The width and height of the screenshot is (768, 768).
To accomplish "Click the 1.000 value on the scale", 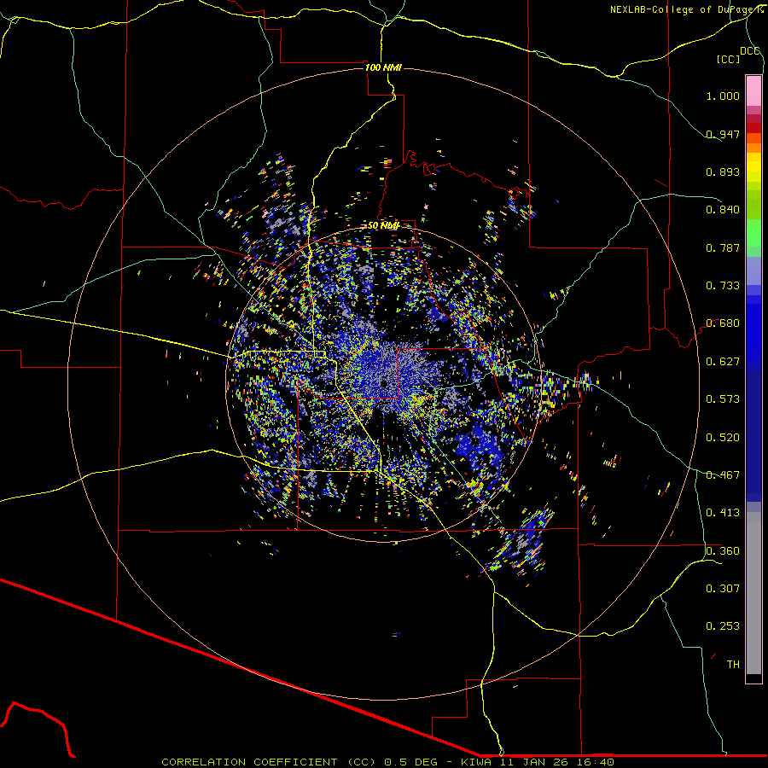I will click(x=723, y=96).
